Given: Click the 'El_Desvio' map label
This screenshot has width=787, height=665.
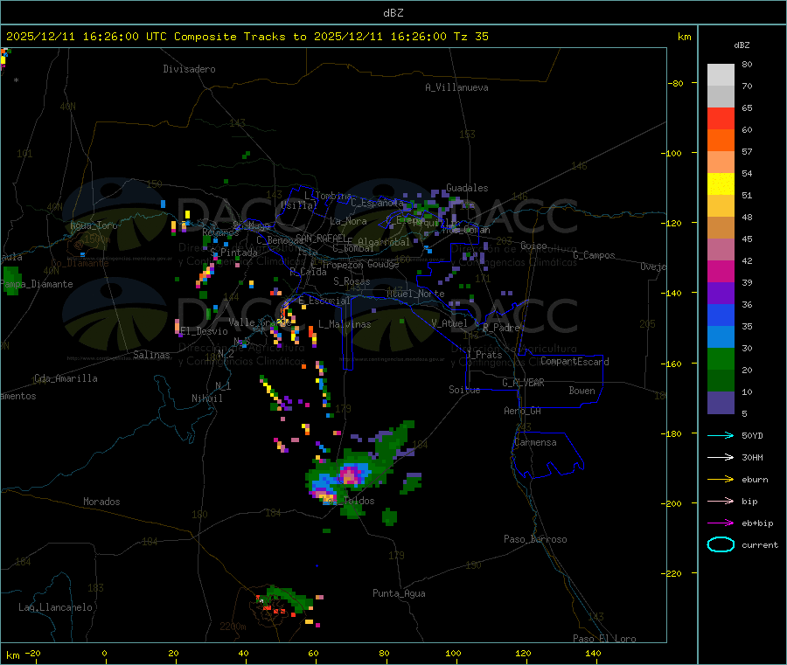Looking at the screenshot, I should point(205,331).
